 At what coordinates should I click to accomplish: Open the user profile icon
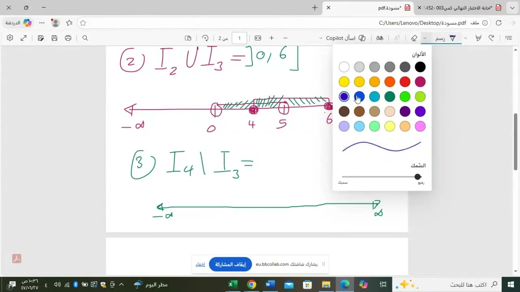tap(56, 23)
